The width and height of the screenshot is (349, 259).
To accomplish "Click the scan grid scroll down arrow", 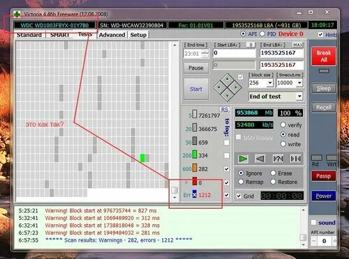I will [x=174, y=198].
